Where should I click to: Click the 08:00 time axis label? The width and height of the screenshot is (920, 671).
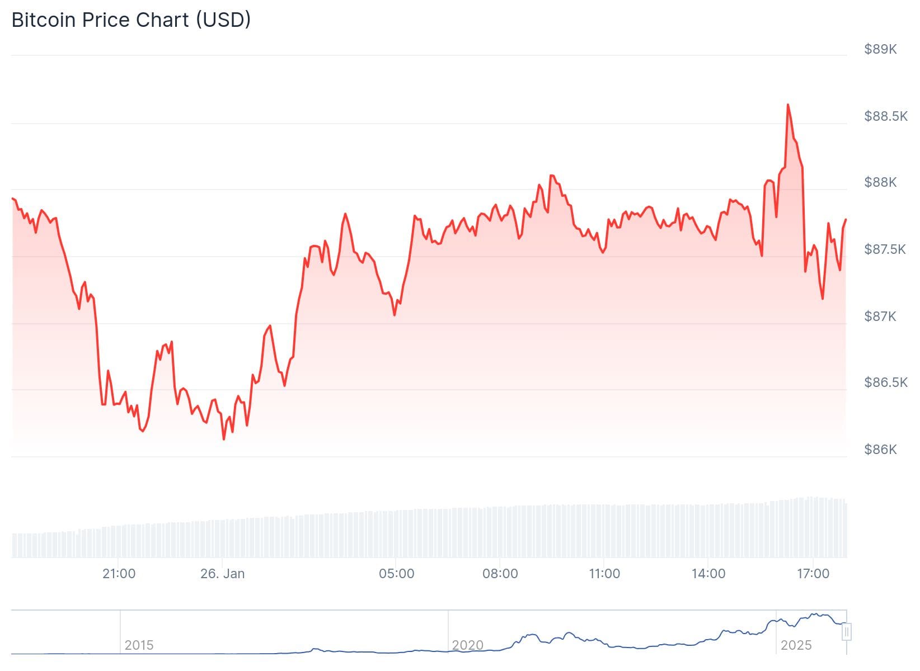tap(500, 574)
